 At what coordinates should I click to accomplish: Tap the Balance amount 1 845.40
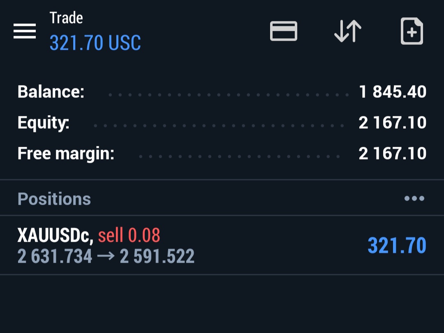pos(393,92)
